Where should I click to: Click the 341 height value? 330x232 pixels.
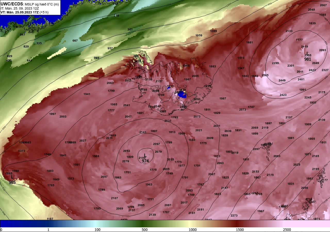tap(130, 29)
